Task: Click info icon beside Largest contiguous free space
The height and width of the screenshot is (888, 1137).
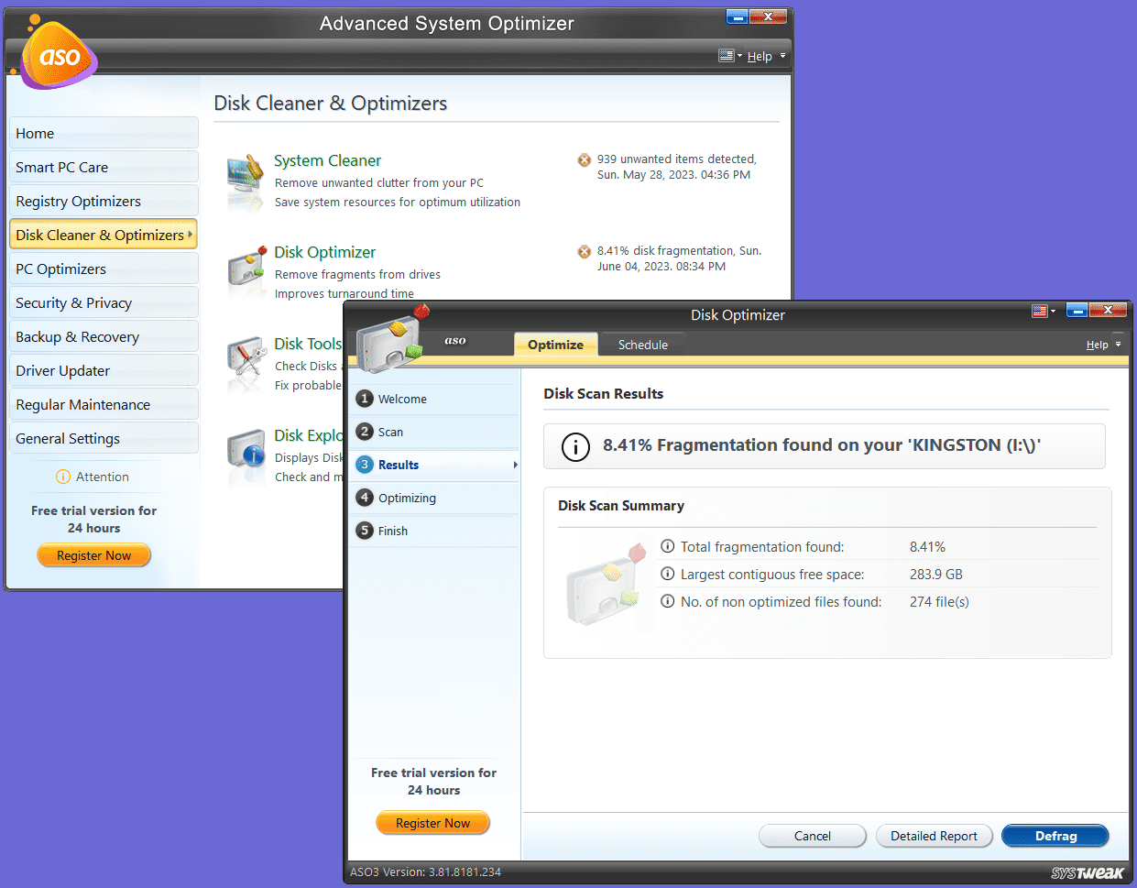Action: [668, 574]
